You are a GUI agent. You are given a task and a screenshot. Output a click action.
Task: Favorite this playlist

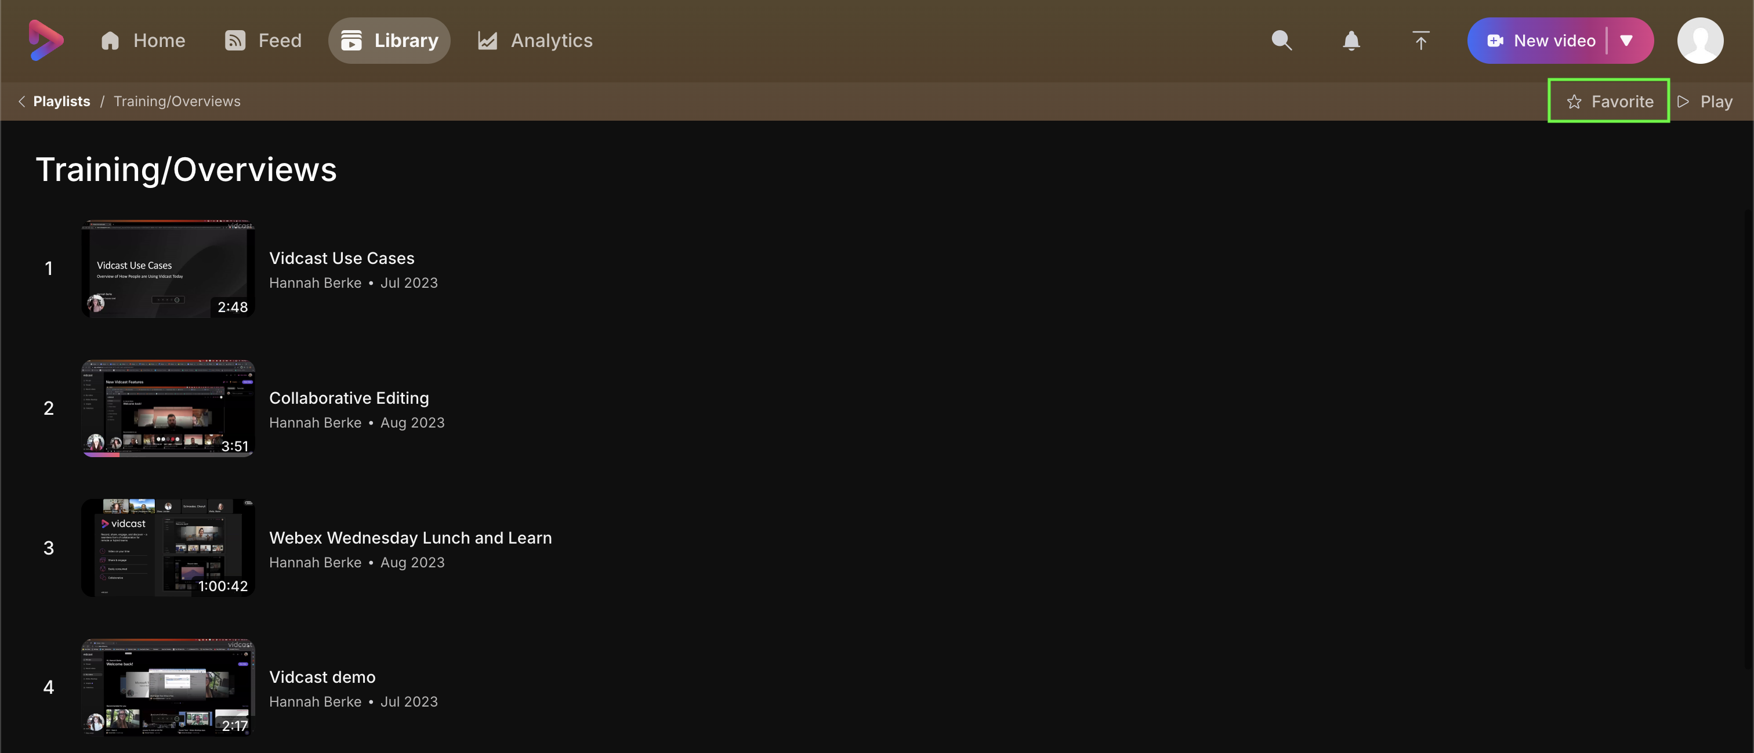coord(1609,101)
